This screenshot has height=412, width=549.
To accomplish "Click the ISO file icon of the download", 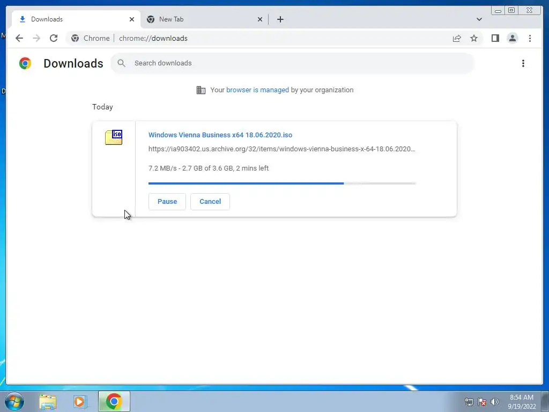I will pyautogui.click(x=114, y=137).
